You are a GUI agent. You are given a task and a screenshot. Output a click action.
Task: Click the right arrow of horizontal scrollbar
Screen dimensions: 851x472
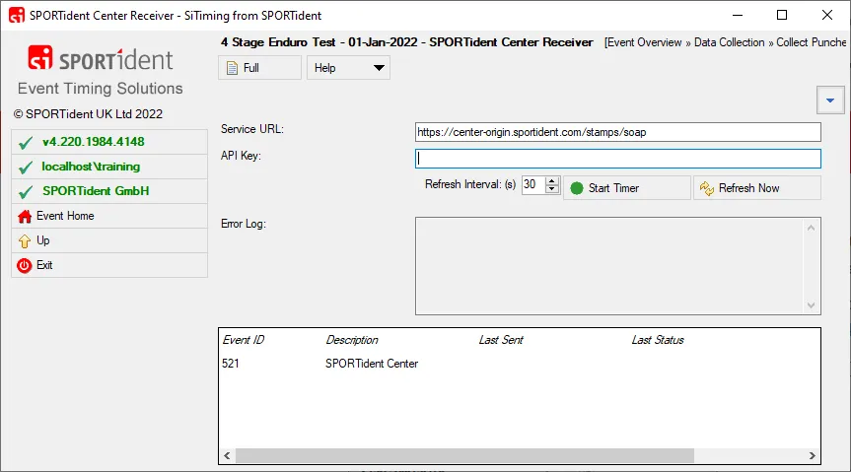coord(812,455)
